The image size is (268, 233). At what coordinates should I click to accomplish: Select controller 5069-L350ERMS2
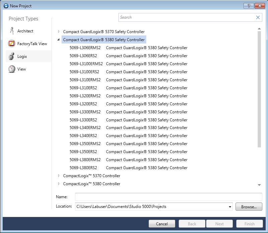tap(85, 144)
